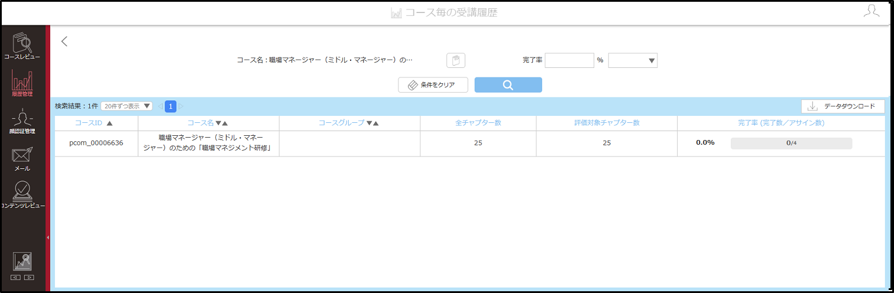This screenshot has height=293, width=894.
Task: Click 完了率 (完了数/アサイン数) column header
Action: tap(781, 123)
